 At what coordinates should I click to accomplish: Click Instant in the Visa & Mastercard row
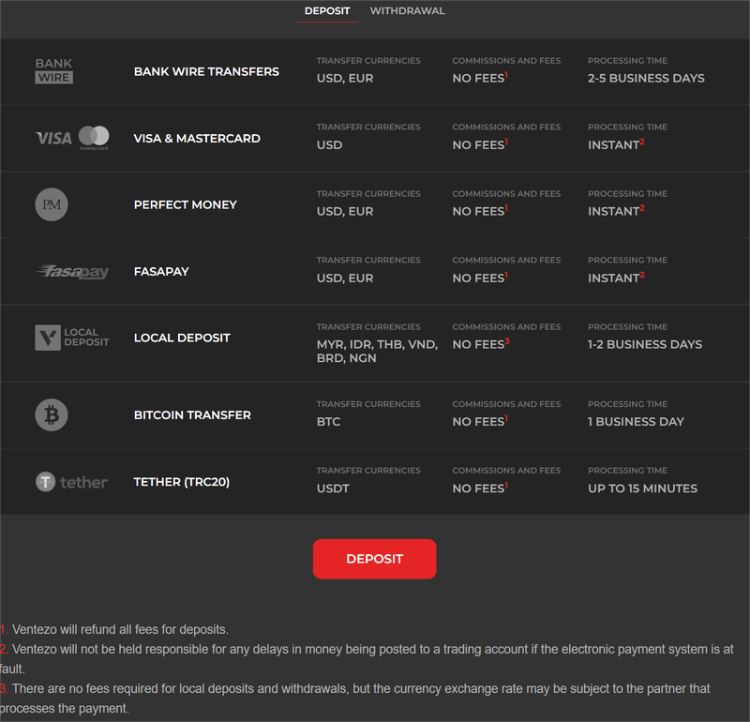pos(616,144)
